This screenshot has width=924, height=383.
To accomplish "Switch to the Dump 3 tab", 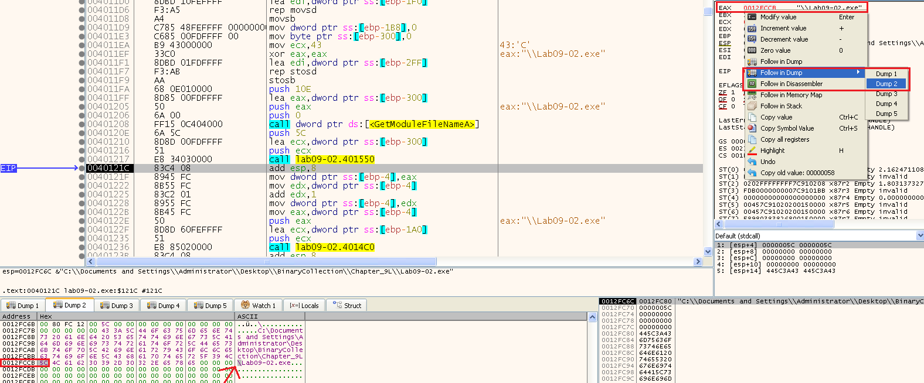I will coord(116,305).
